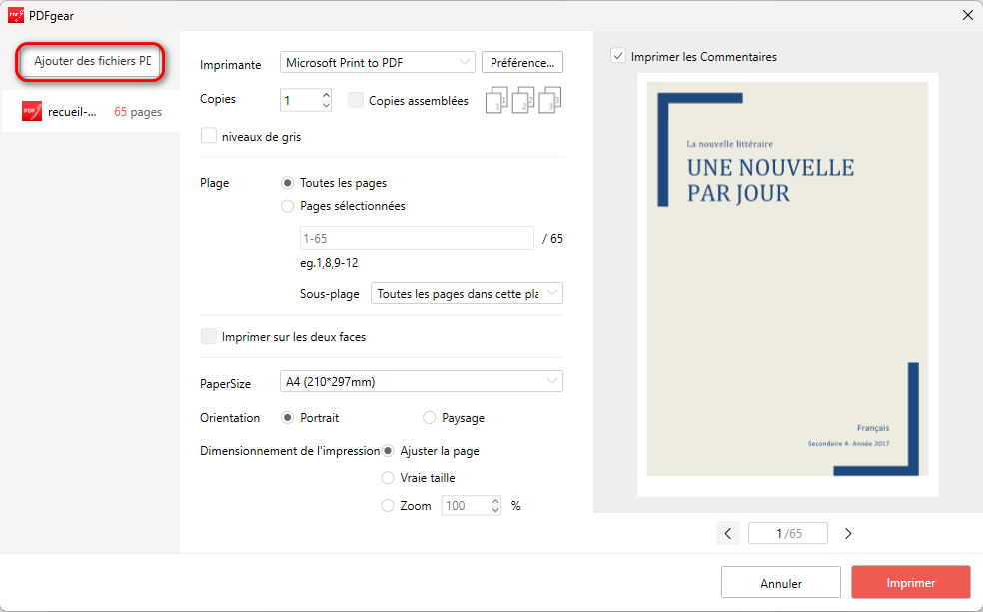
Task: Click the up arrow to increase Copies
Action: coord(325,94)
